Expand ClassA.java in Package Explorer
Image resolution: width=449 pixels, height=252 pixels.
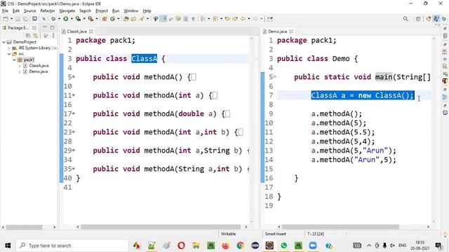click(x=20, y=66)
